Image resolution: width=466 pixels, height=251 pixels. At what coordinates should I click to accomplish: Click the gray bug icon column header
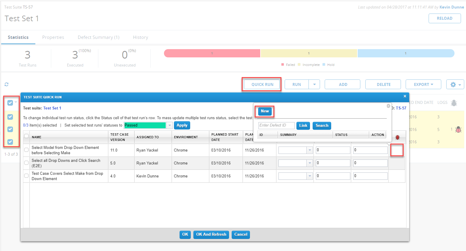[x=454, y=103]
